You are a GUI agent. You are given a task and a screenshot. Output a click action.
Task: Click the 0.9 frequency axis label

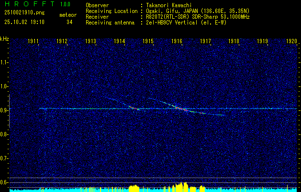tap(4, 110)
